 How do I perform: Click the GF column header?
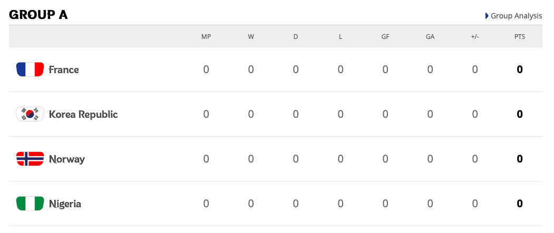coord(385,37)
